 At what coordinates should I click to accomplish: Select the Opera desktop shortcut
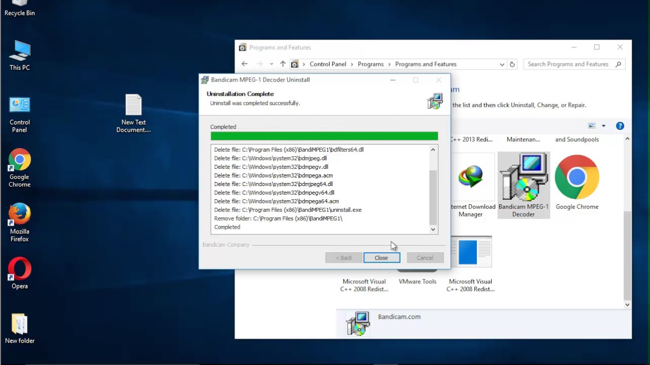[x=19, y=273]
